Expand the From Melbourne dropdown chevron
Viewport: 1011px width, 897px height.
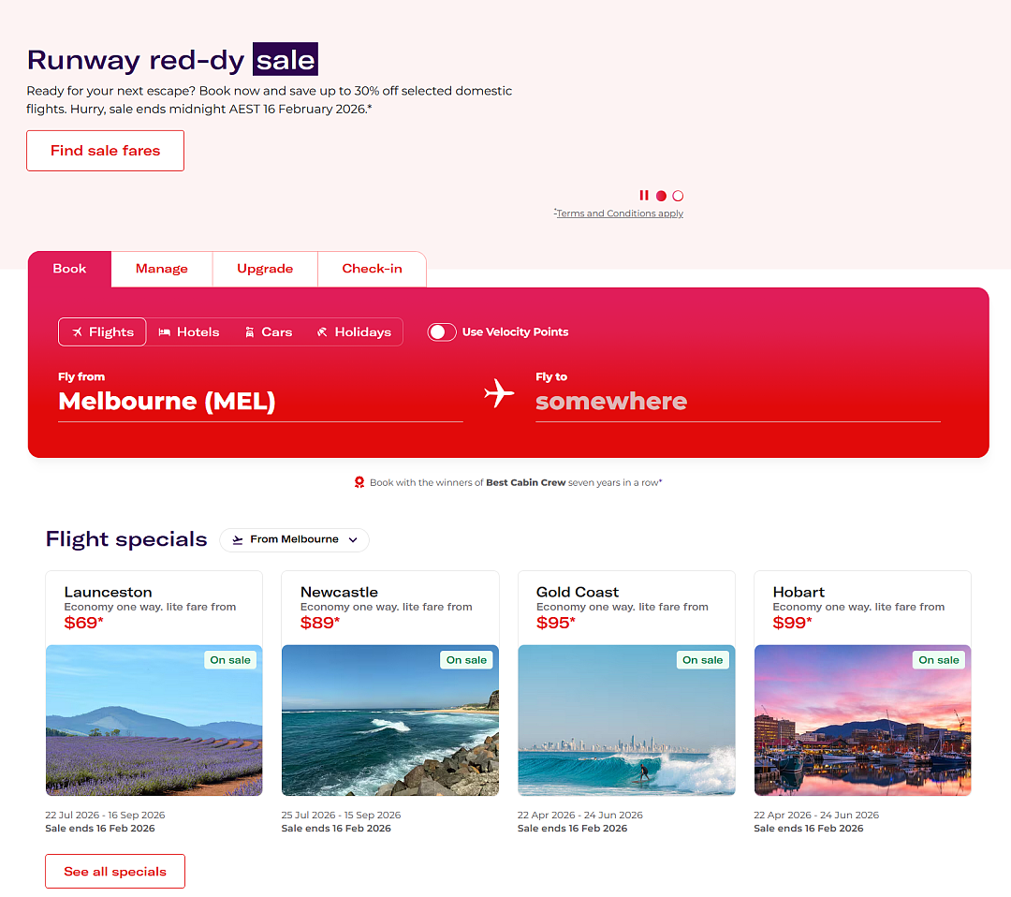tap(353, 540)
